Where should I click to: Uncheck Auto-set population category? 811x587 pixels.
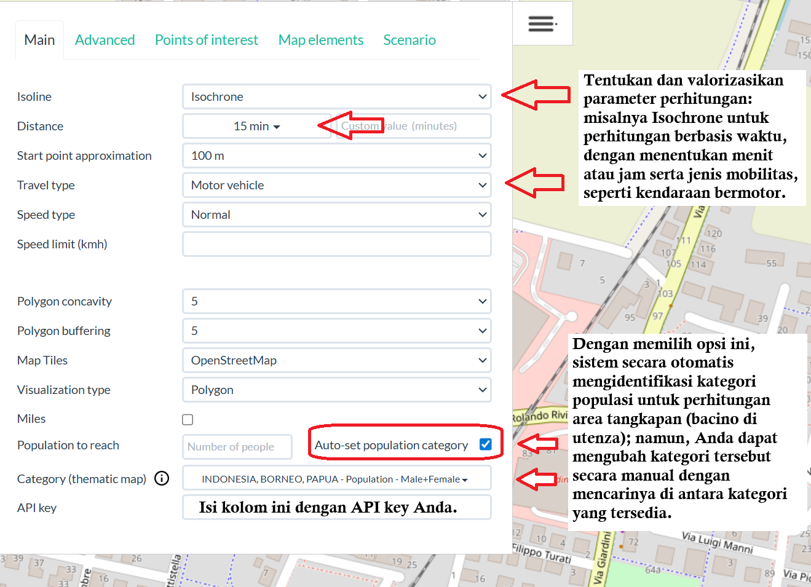tap(485, 444)
